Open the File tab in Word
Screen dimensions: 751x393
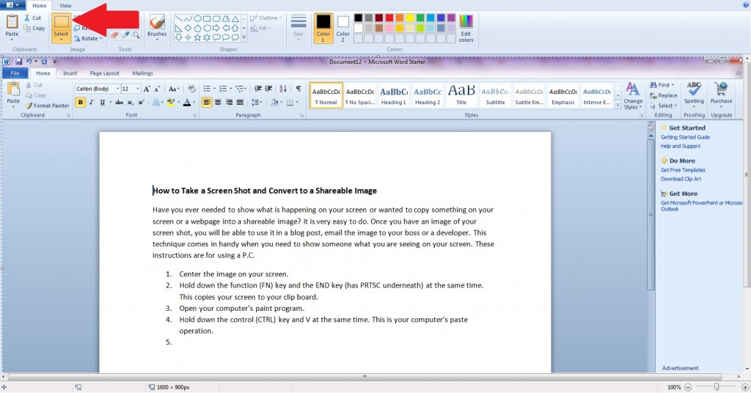tap(15, 73)
